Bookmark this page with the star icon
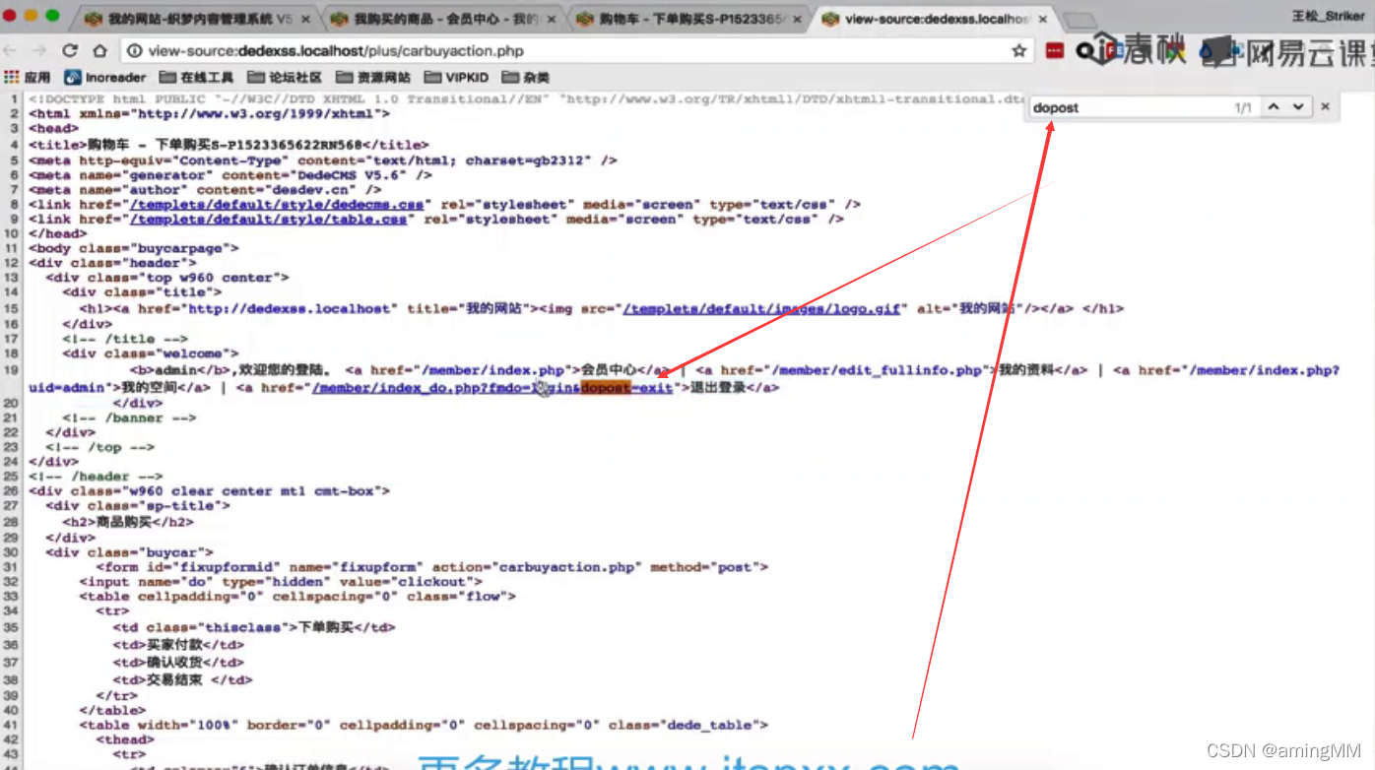 click(x=1019, y=50)
